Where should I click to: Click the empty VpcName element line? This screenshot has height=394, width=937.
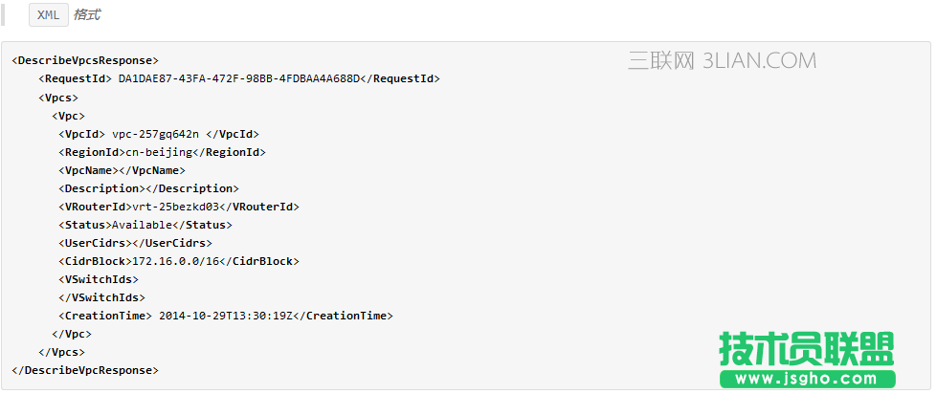(x=122, y=170)
